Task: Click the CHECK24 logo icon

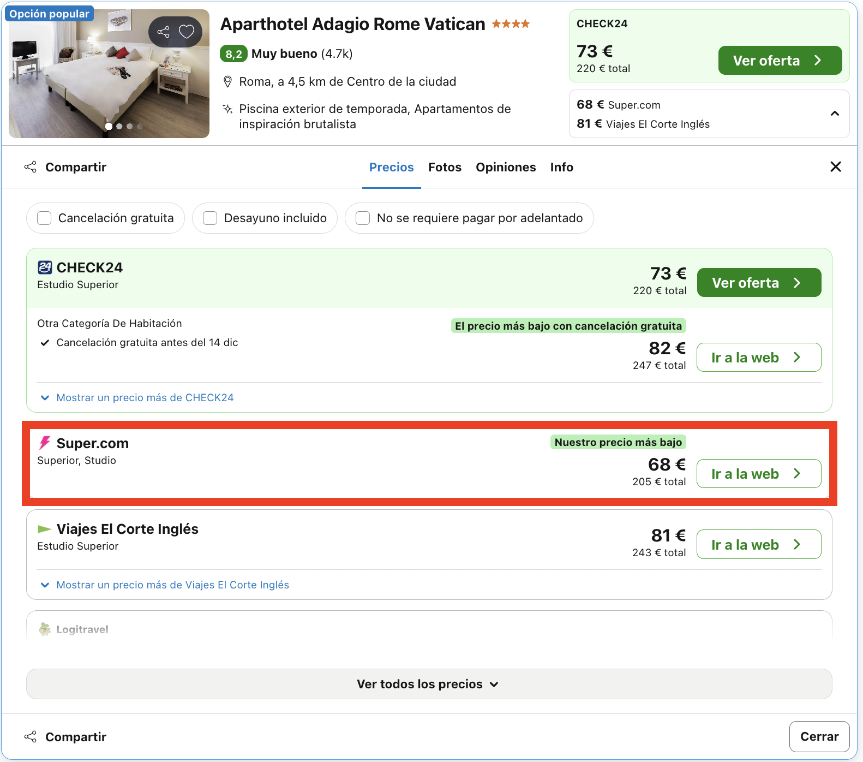Action: pos(45,267)
